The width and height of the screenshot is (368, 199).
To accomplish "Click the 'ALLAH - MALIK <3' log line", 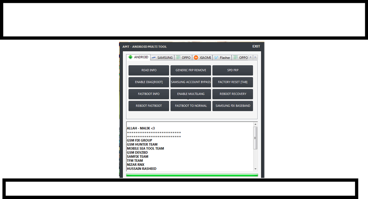I will 141,128.
